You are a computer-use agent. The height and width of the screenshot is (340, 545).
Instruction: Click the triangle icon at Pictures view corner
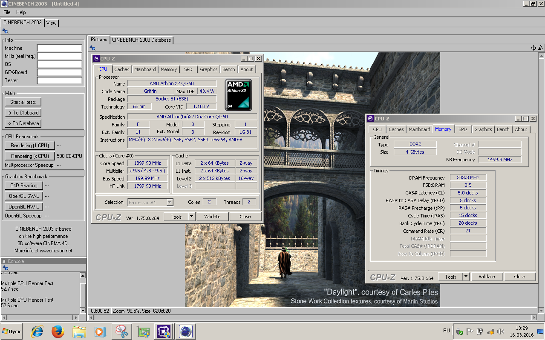[541, 48]
